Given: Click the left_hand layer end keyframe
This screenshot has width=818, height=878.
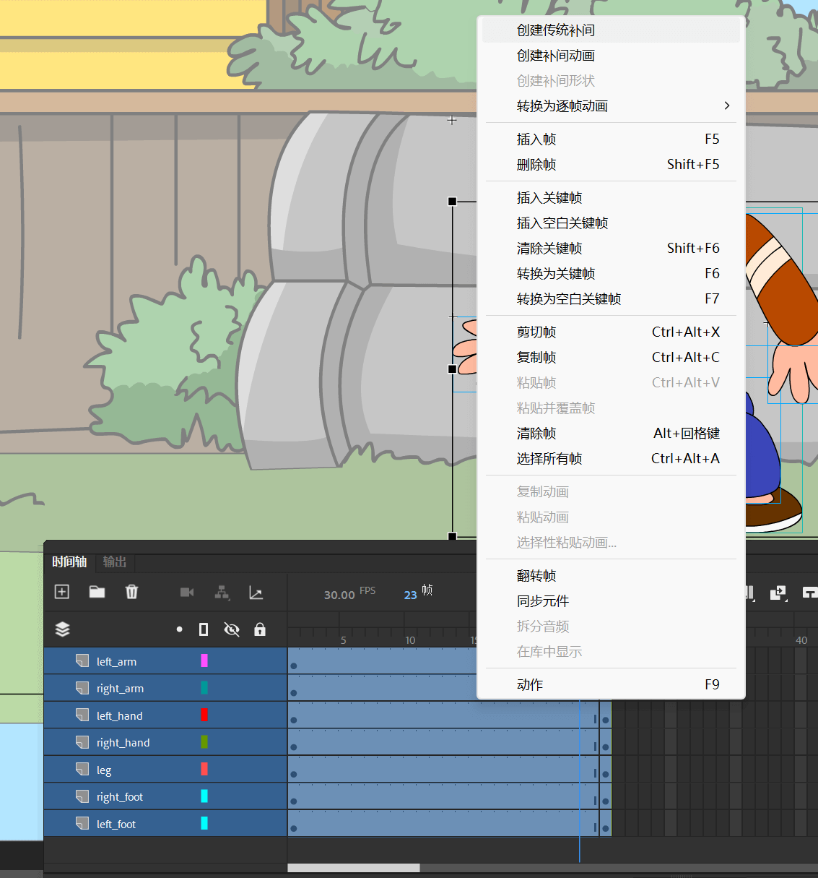Looking at the screenshot, I should pos(606,720).
